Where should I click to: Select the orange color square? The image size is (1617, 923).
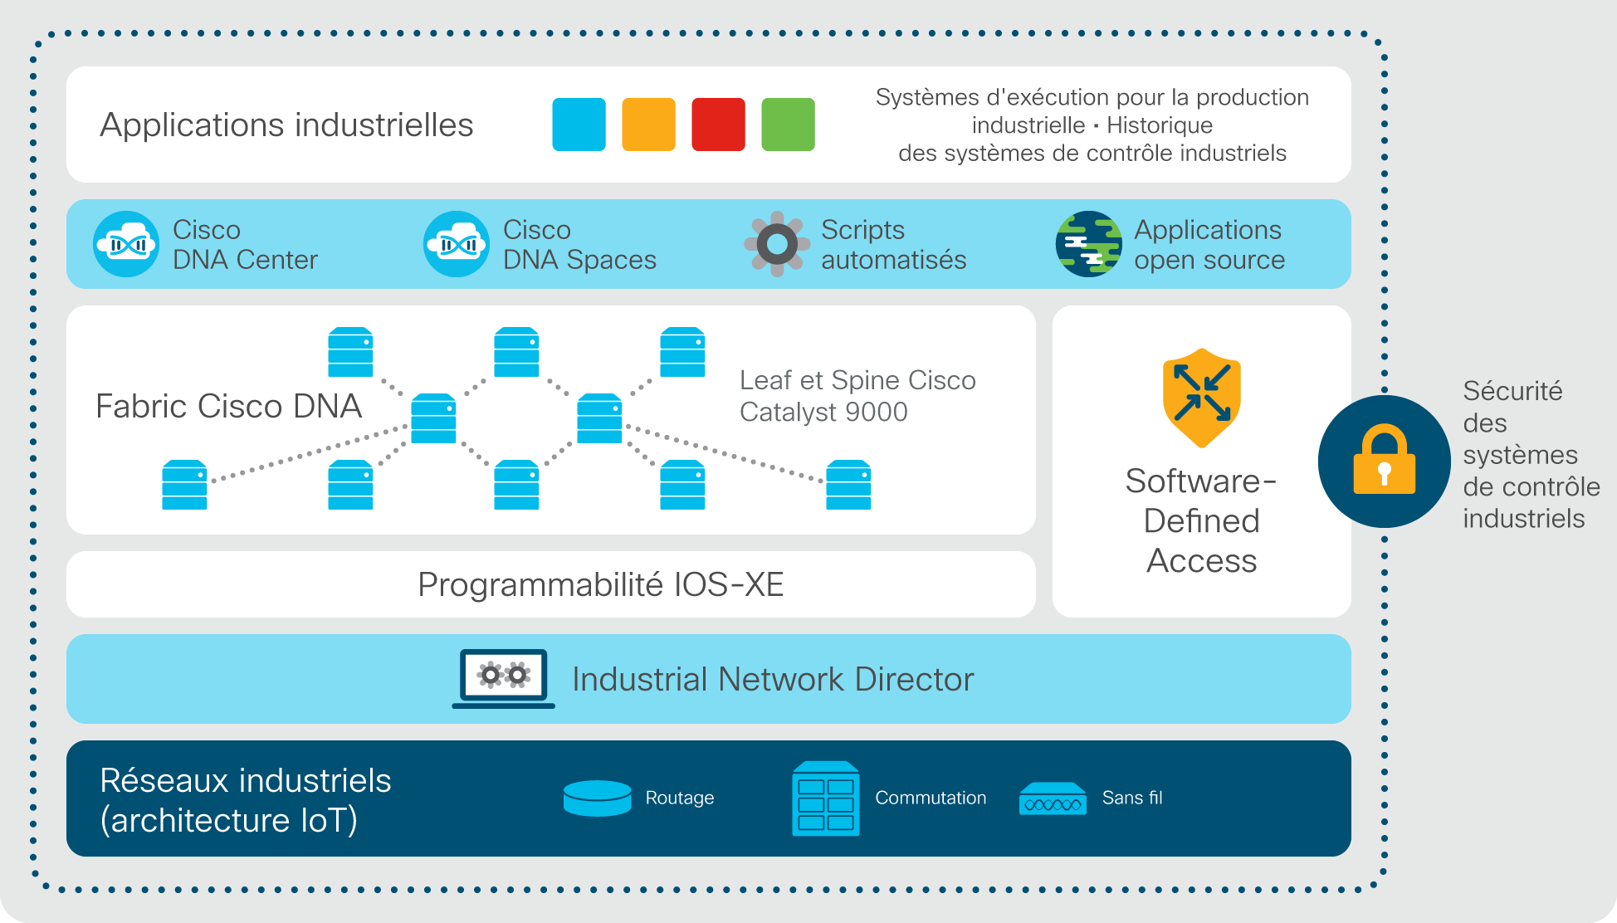click(x=649, y=125)
